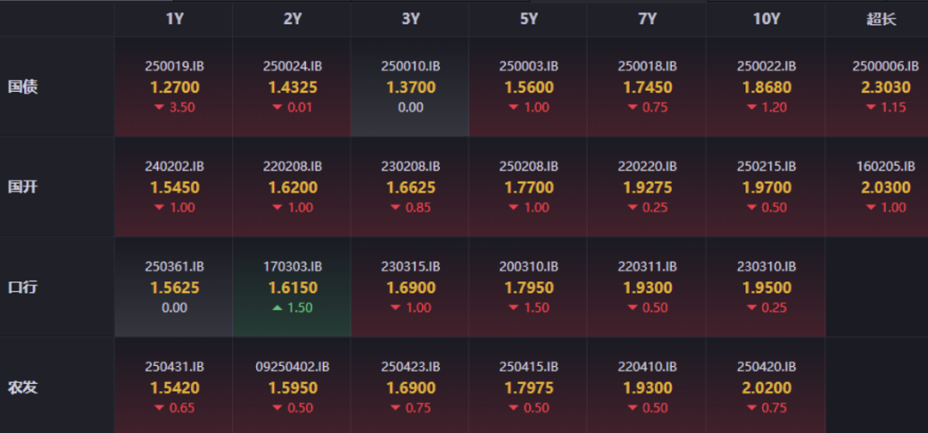
Task: Select the 超长 column header
Action: [881, 19]
